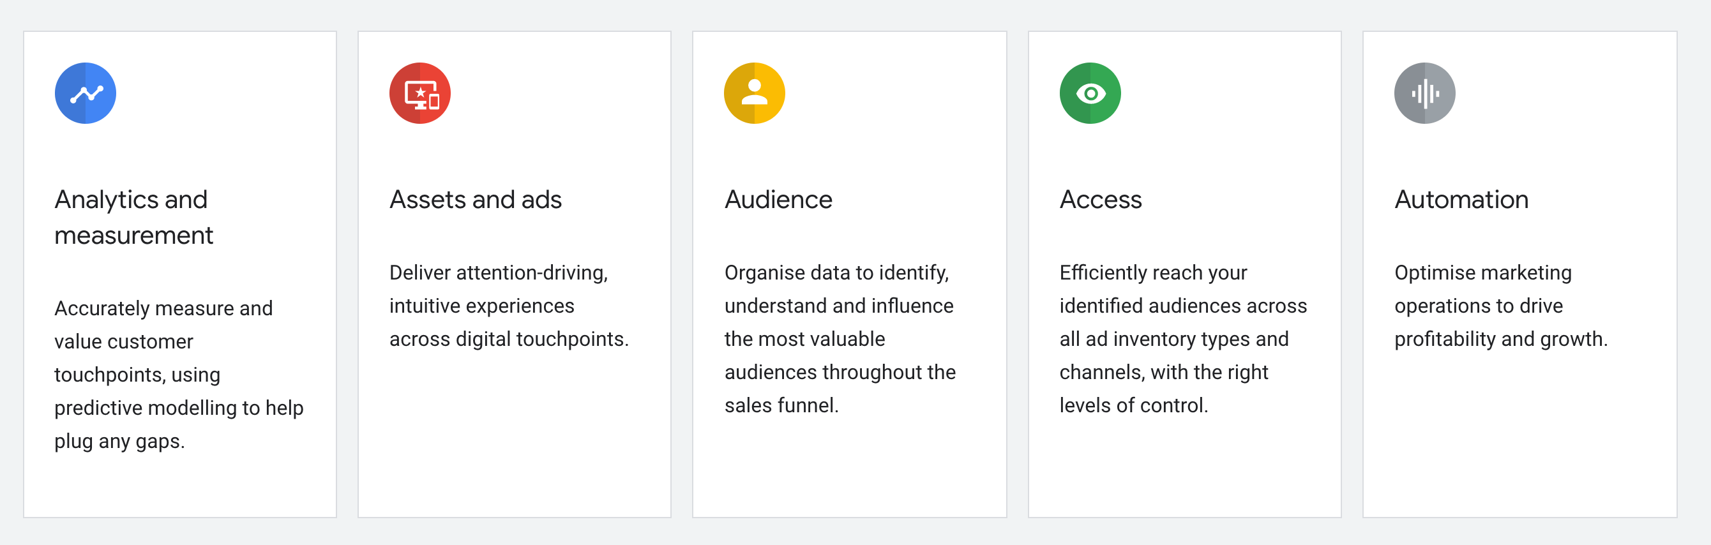Open the "Assets and ads" heading
This screenshot has height=545, width=1711.
[x=476, y=200]
